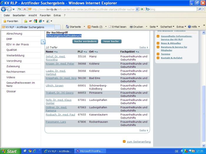Image resolution: width=206 pixels, height=154 pixels.
Task: Click the Chrome quick launch icon in taskbar
Action: coord(30,151)
